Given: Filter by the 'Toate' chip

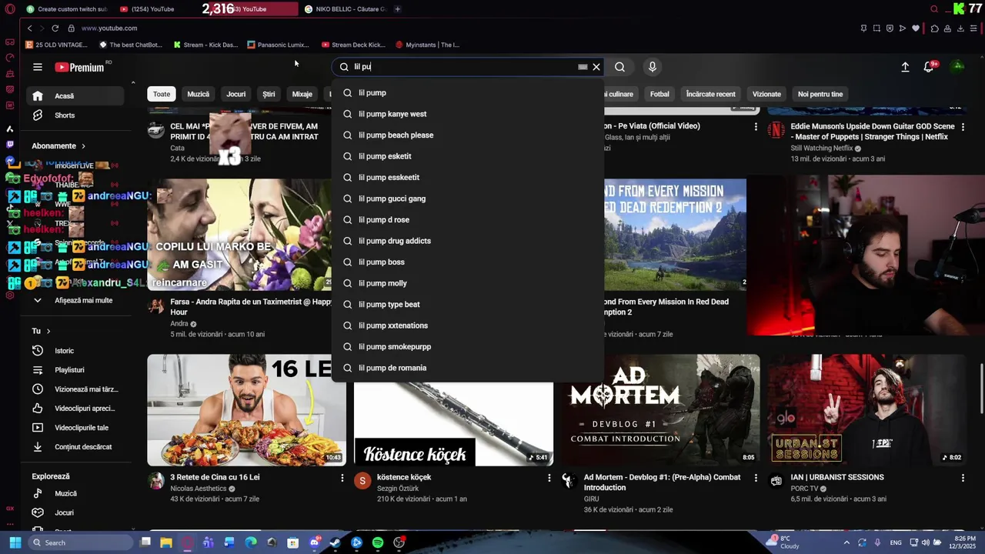Looking at the screenshot, I should tap(162, 94).
